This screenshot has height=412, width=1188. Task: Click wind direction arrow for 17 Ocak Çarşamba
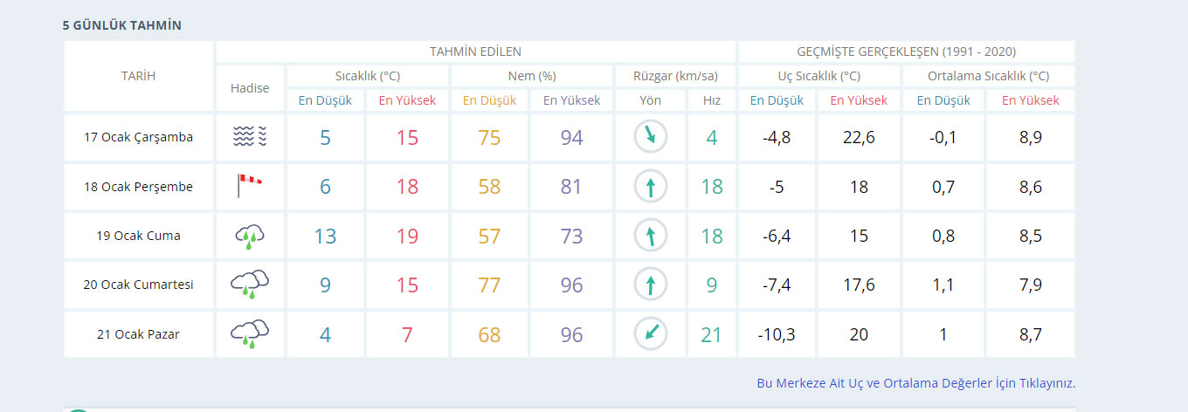tap(650, 136)
